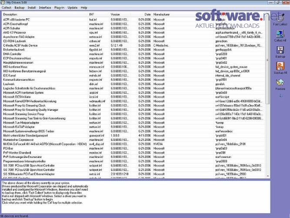Select Microsoft-ISATAP-Adapter row
The width and height of the screenshot is (290, 218).
coord(133,127)
